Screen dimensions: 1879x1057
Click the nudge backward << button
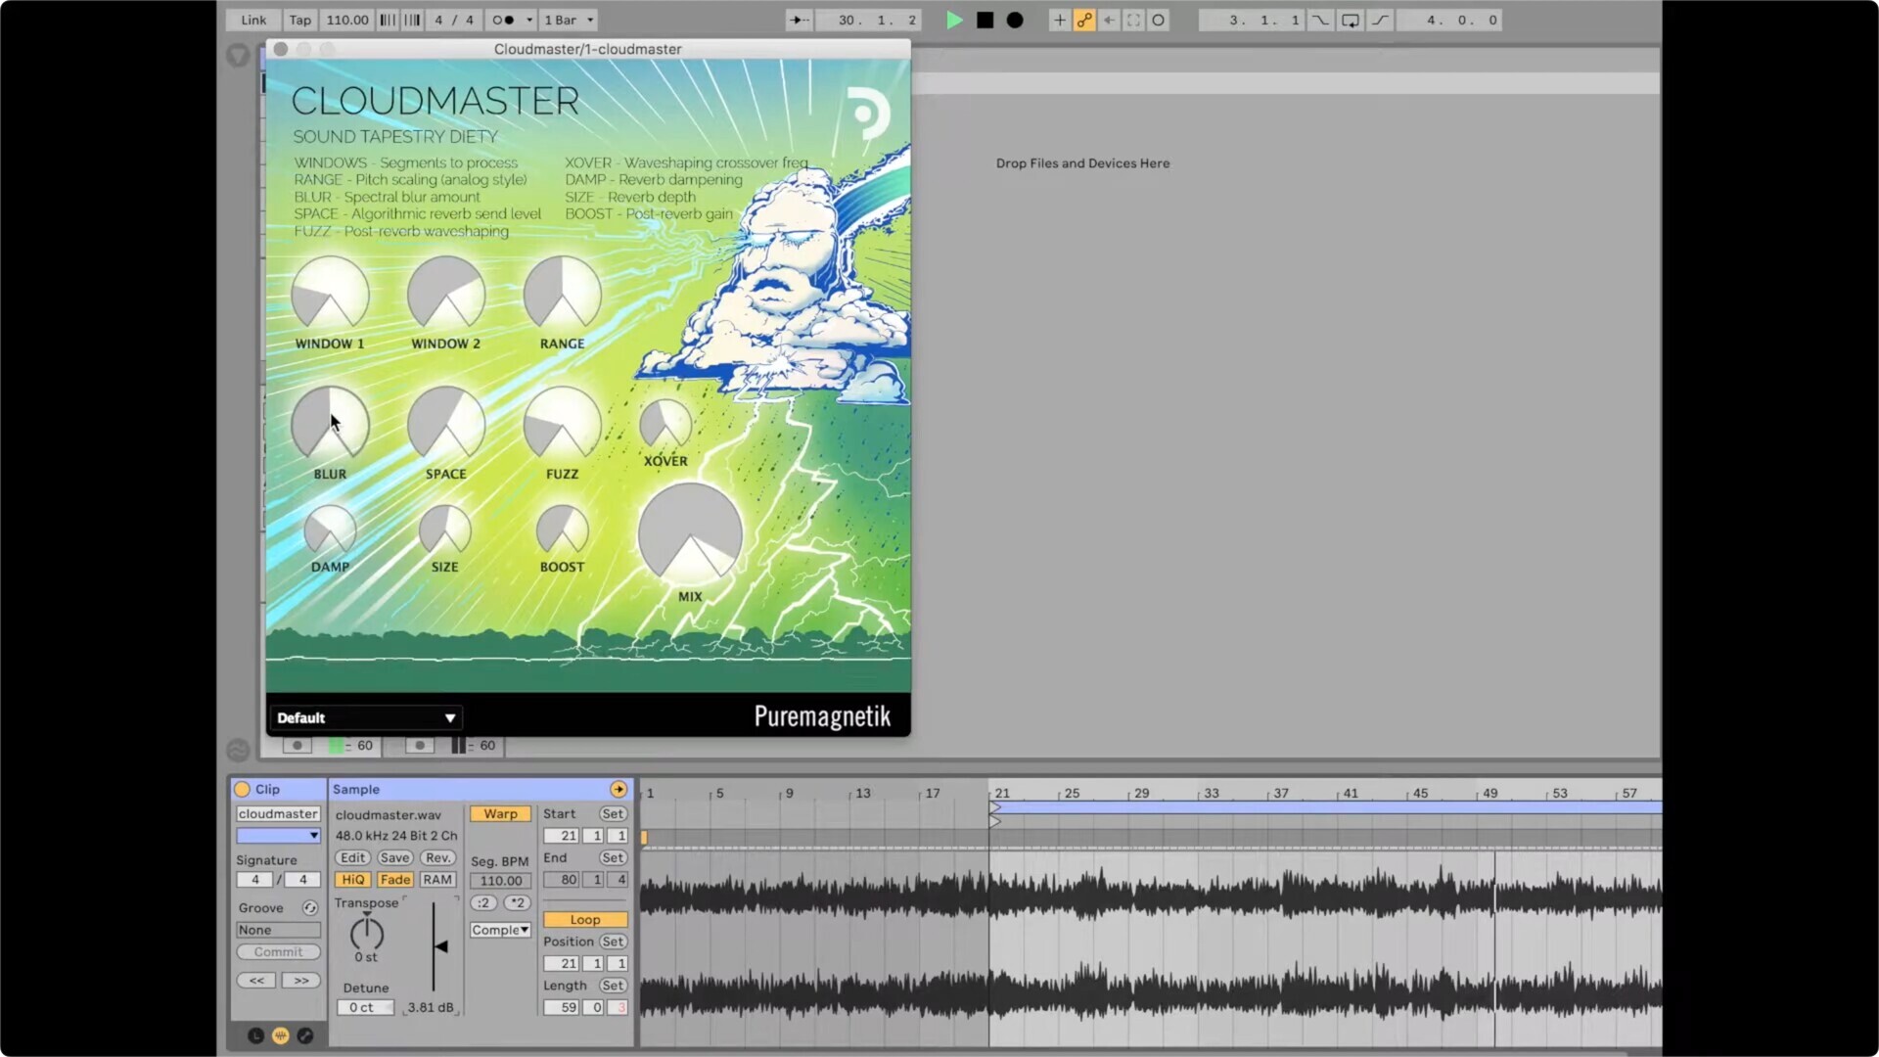point(256,980)
